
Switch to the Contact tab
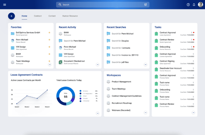[x=52, y=16]
